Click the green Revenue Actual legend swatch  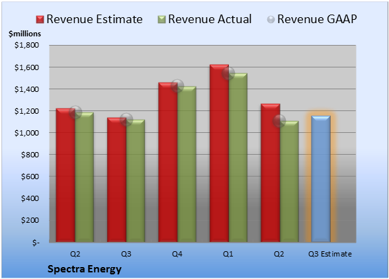pos(161,20)
